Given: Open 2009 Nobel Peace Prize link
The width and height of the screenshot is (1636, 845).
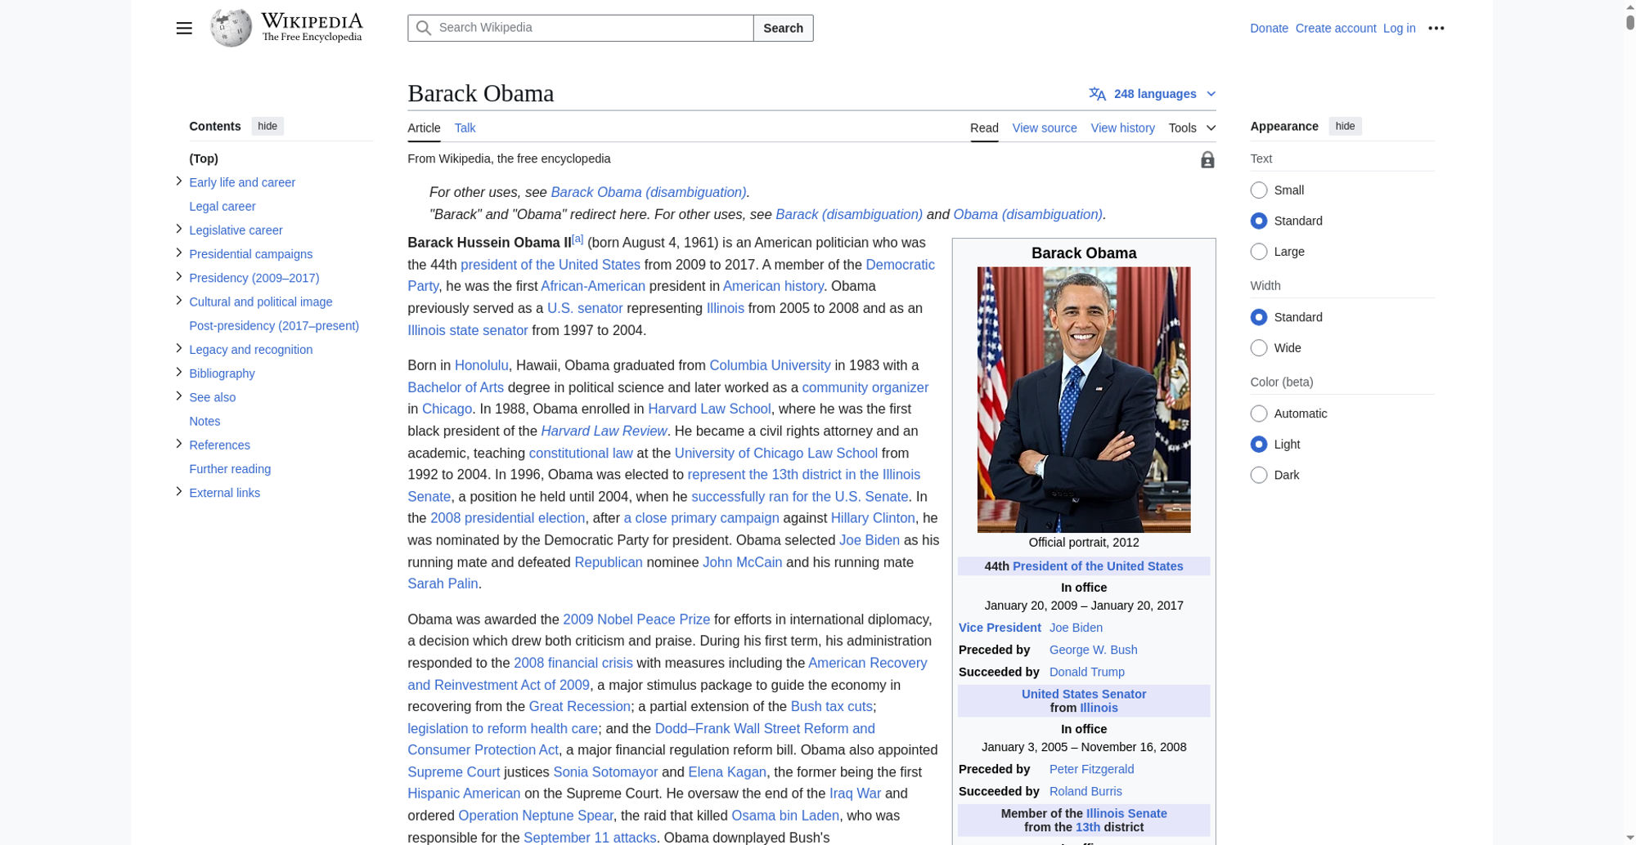Looking at the screenshot, I should tap(636, 619).
